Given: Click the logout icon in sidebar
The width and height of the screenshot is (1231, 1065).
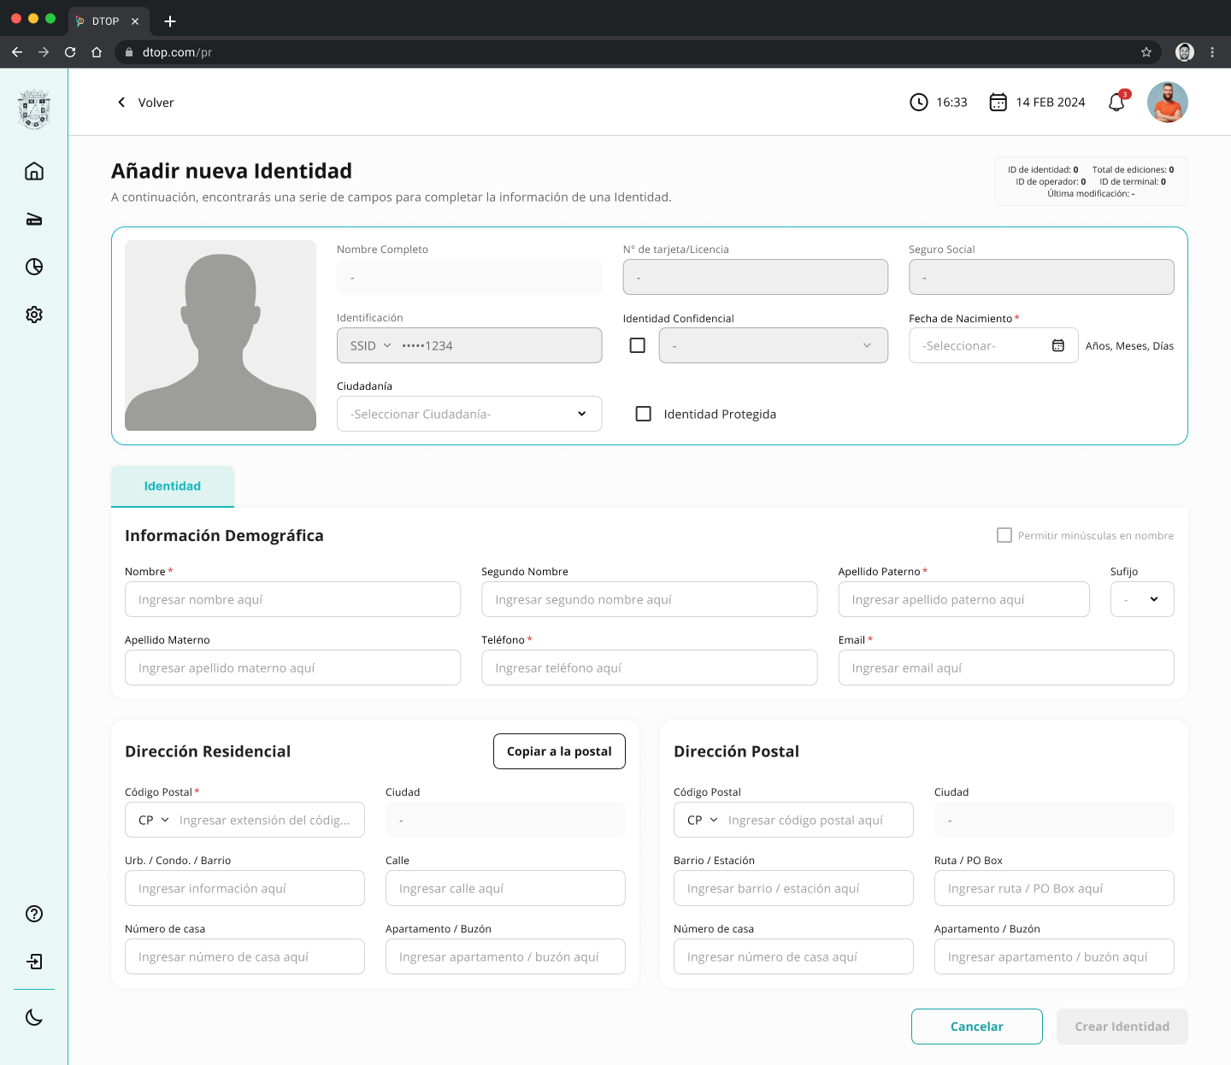Looking at the screenshot, I should pos(34,962).
